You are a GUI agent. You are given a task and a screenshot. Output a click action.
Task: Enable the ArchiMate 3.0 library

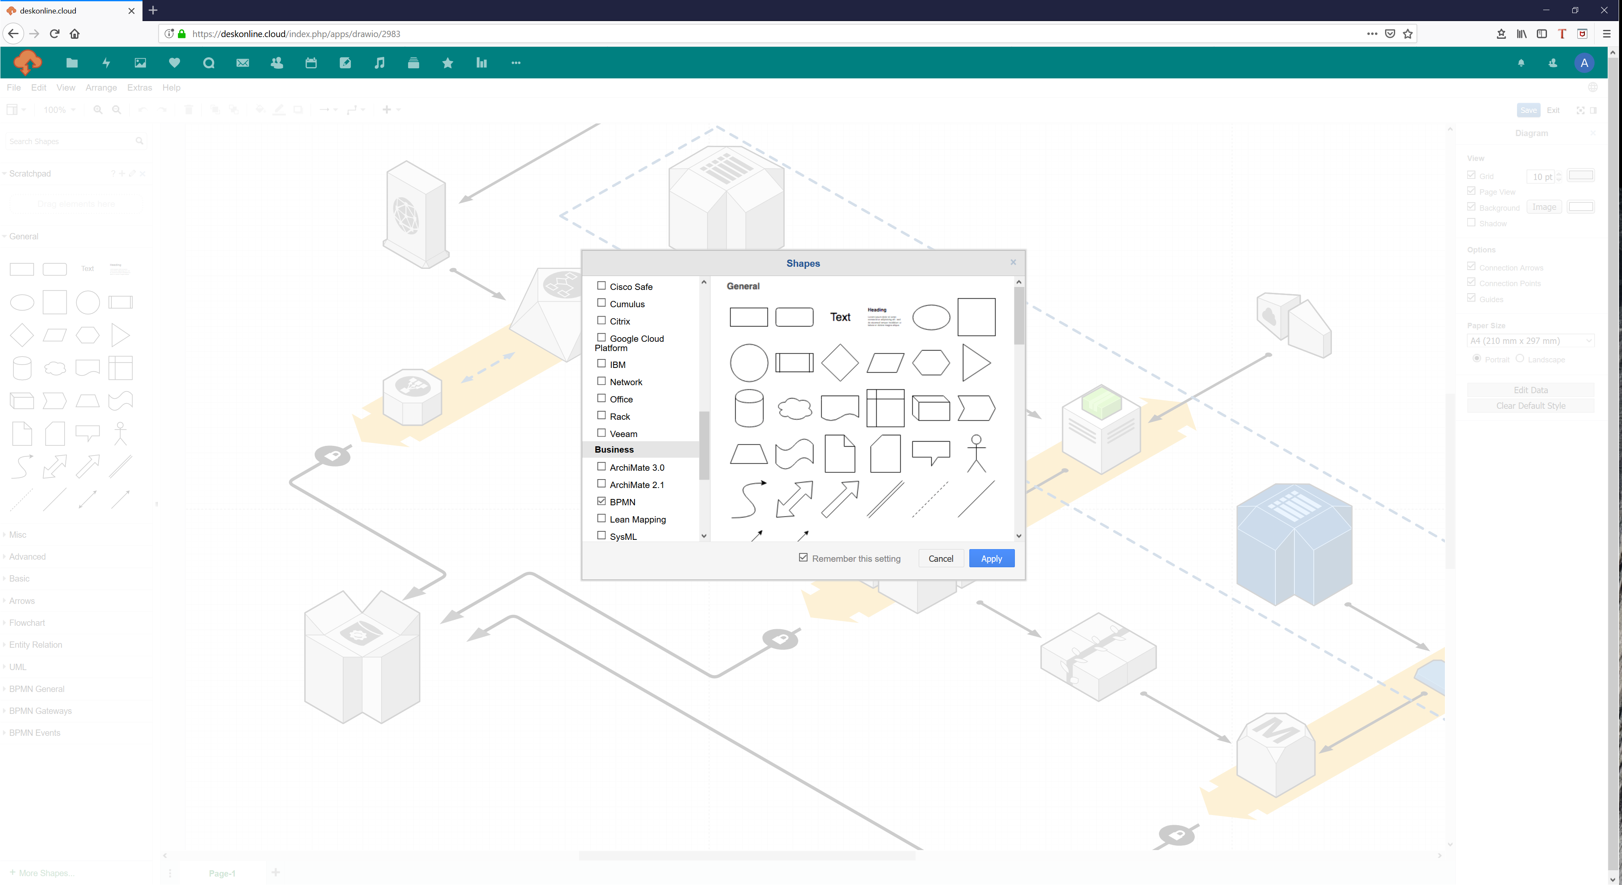(601, 467)
